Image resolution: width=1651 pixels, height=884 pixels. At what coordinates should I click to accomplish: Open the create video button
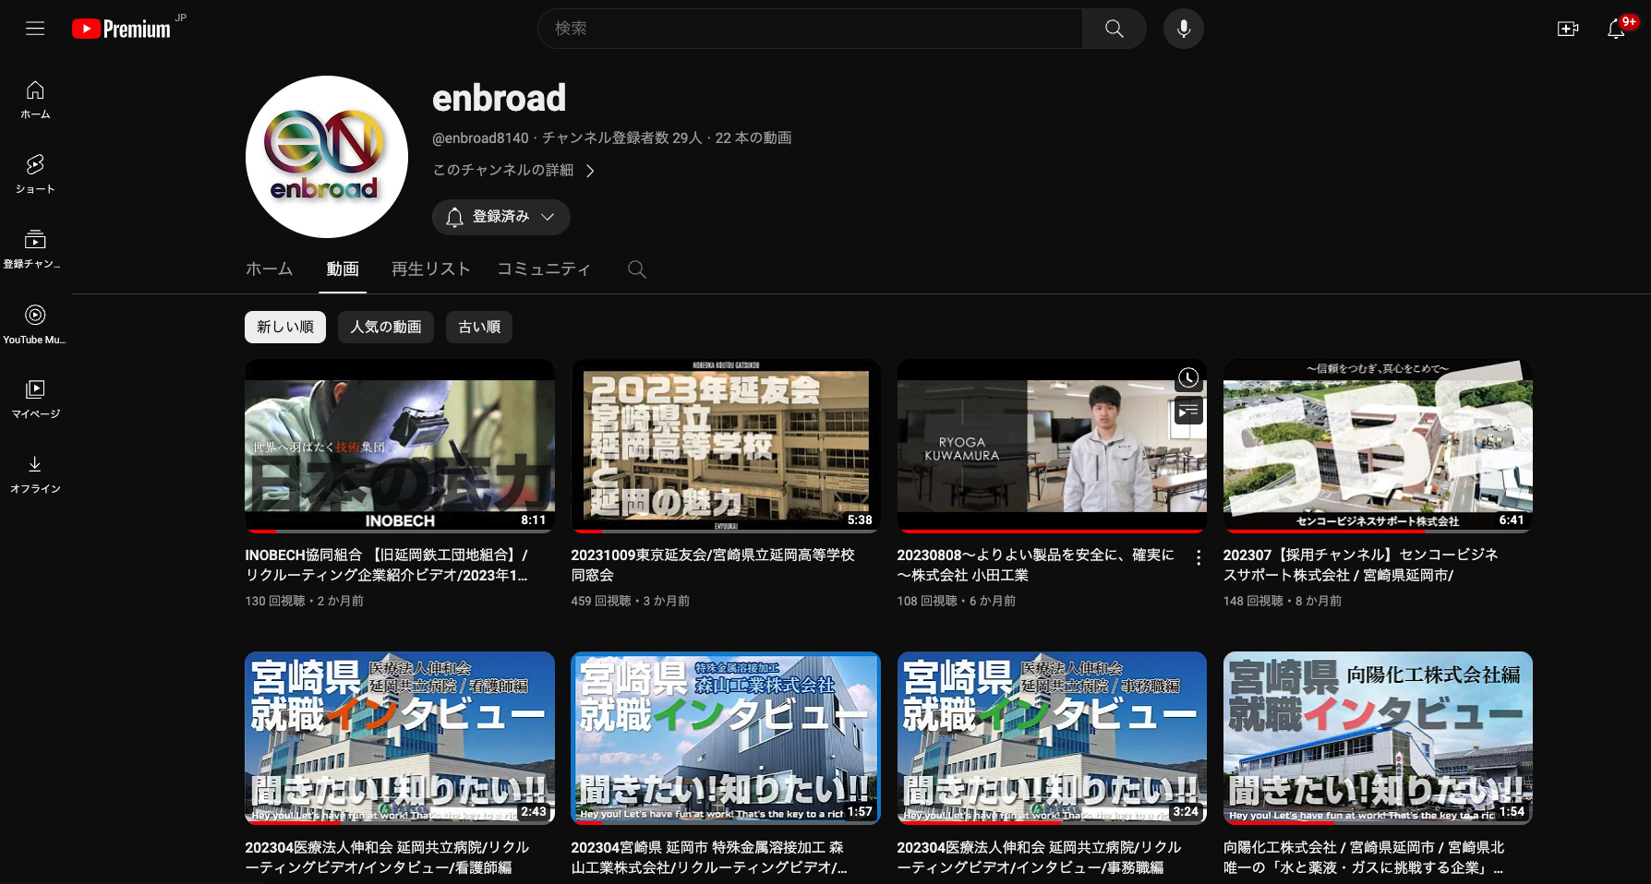point(1568,29)
